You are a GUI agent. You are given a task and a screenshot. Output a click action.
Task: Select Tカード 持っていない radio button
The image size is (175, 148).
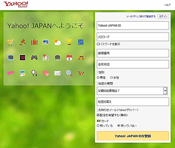point(119,126)
